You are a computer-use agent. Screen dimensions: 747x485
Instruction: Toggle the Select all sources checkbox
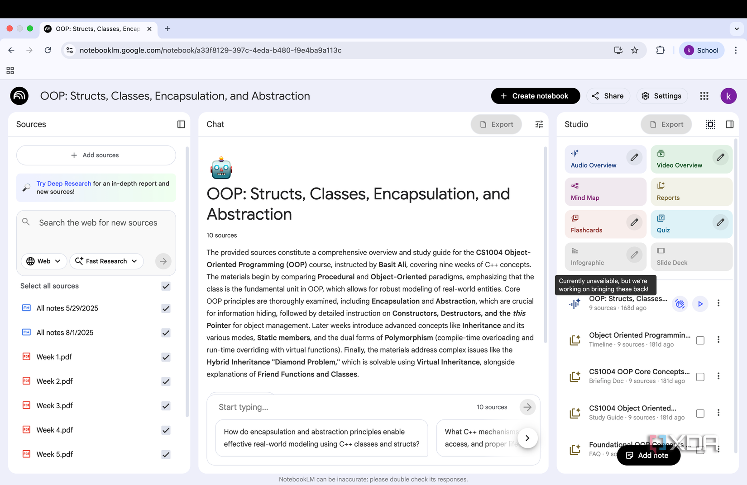[165, 286]
